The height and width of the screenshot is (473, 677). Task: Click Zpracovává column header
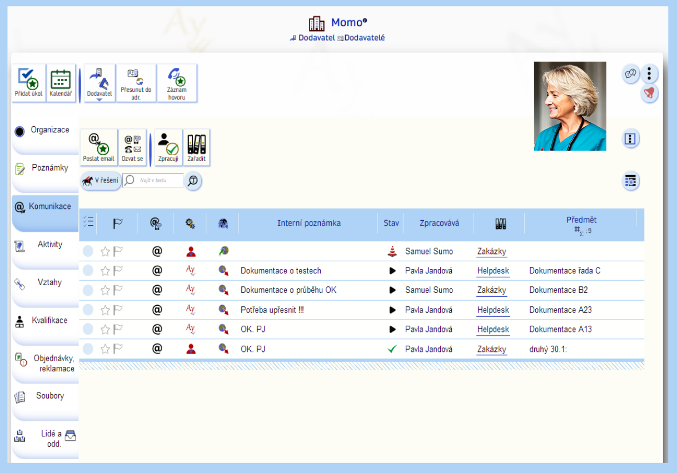pos(440,223)
